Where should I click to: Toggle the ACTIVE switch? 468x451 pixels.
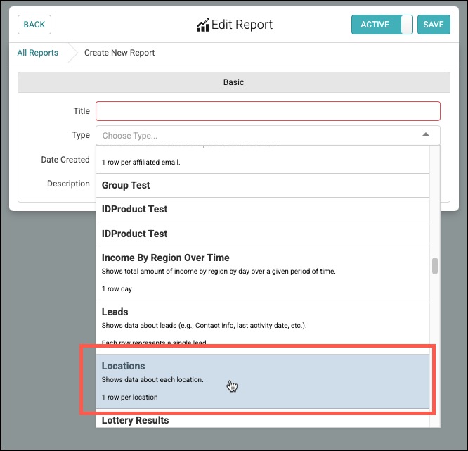coord(382,25)
